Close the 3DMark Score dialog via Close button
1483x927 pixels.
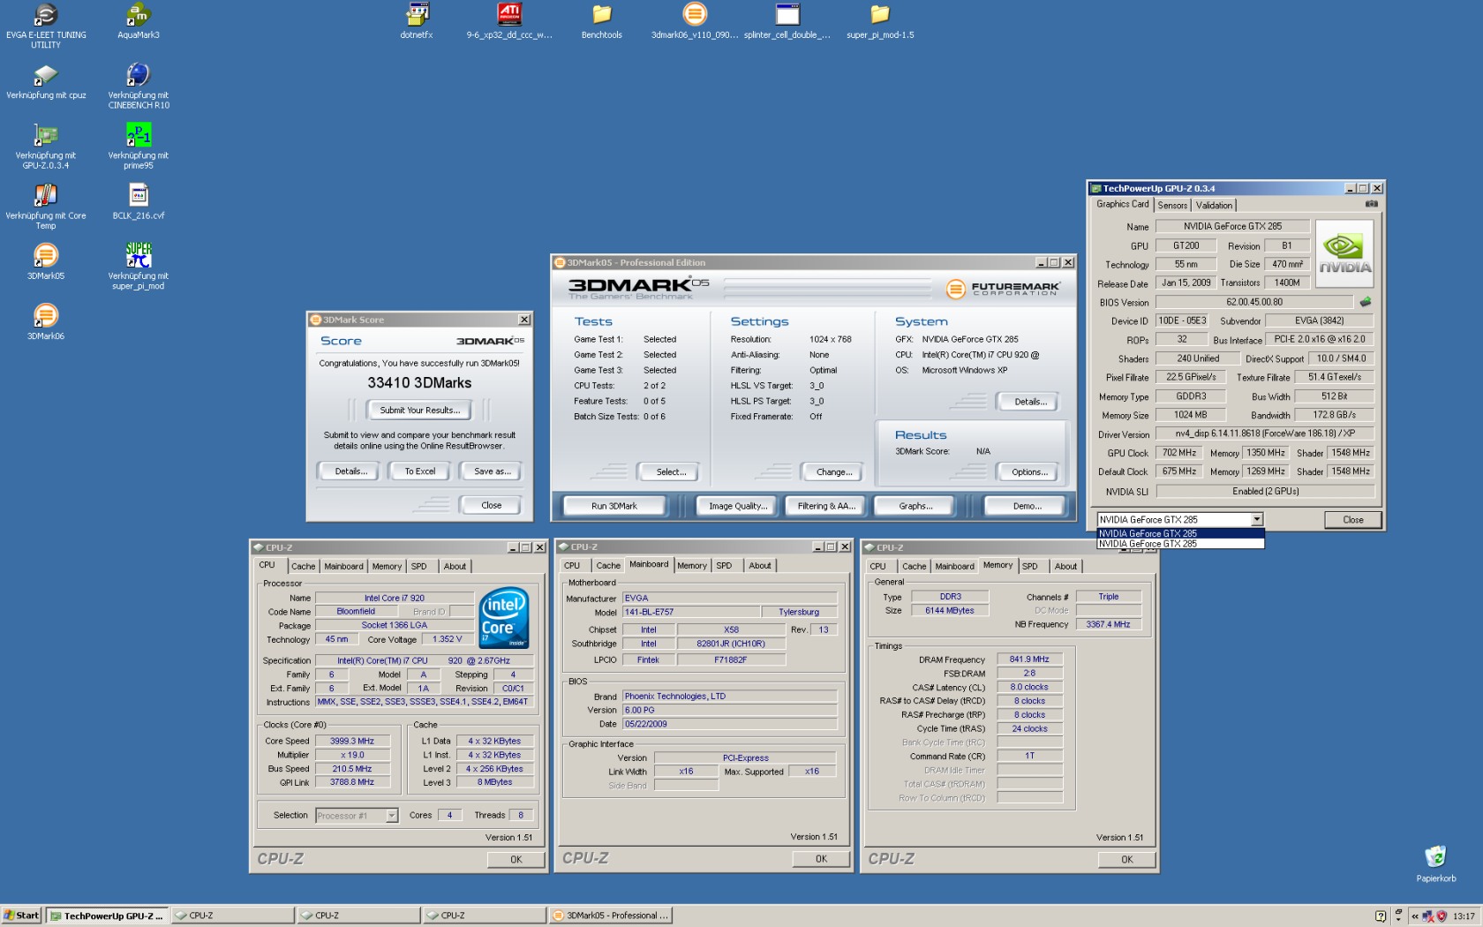click(x=492, y=506)
